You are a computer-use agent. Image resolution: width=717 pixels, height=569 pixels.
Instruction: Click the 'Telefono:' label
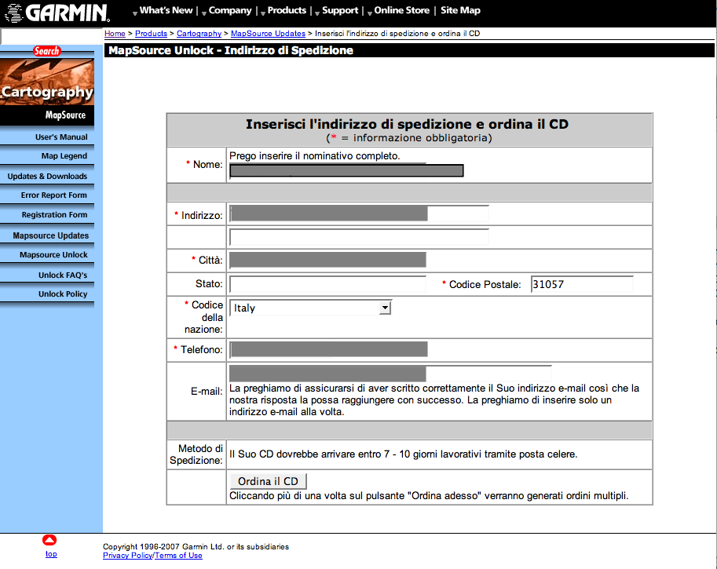point(202,349)
